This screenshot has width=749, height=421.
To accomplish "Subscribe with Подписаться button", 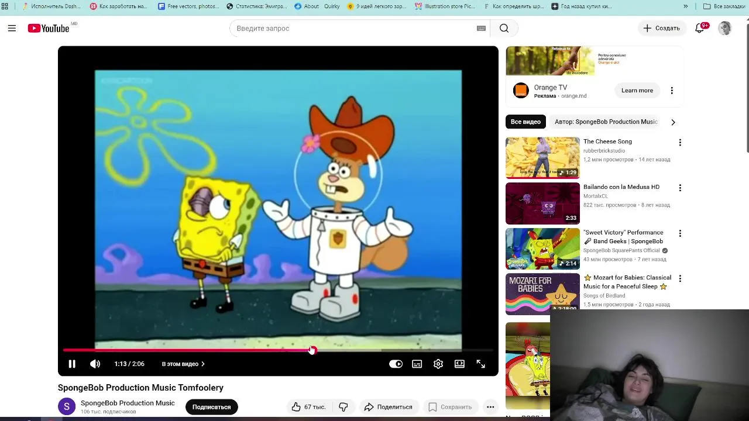I will pos(211,407).
